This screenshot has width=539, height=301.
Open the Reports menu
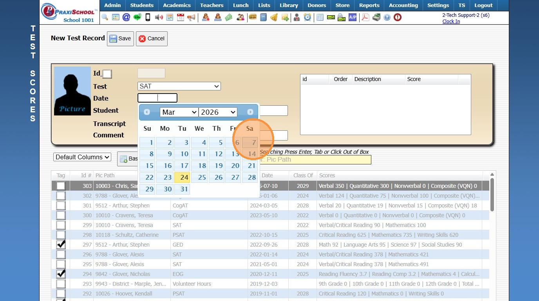(x=369, y=5)
